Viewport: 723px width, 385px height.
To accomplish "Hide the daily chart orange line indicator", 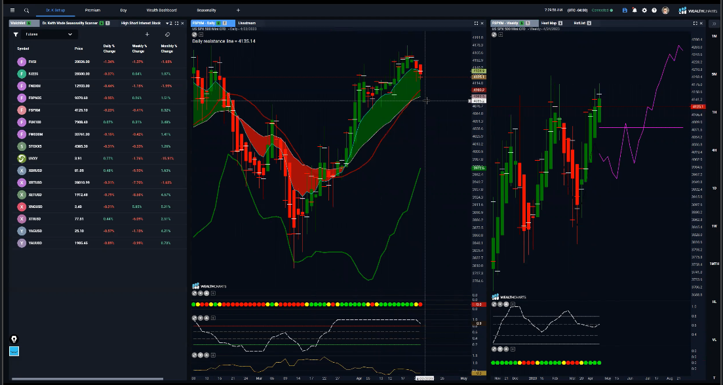I will tap(195, 355).
